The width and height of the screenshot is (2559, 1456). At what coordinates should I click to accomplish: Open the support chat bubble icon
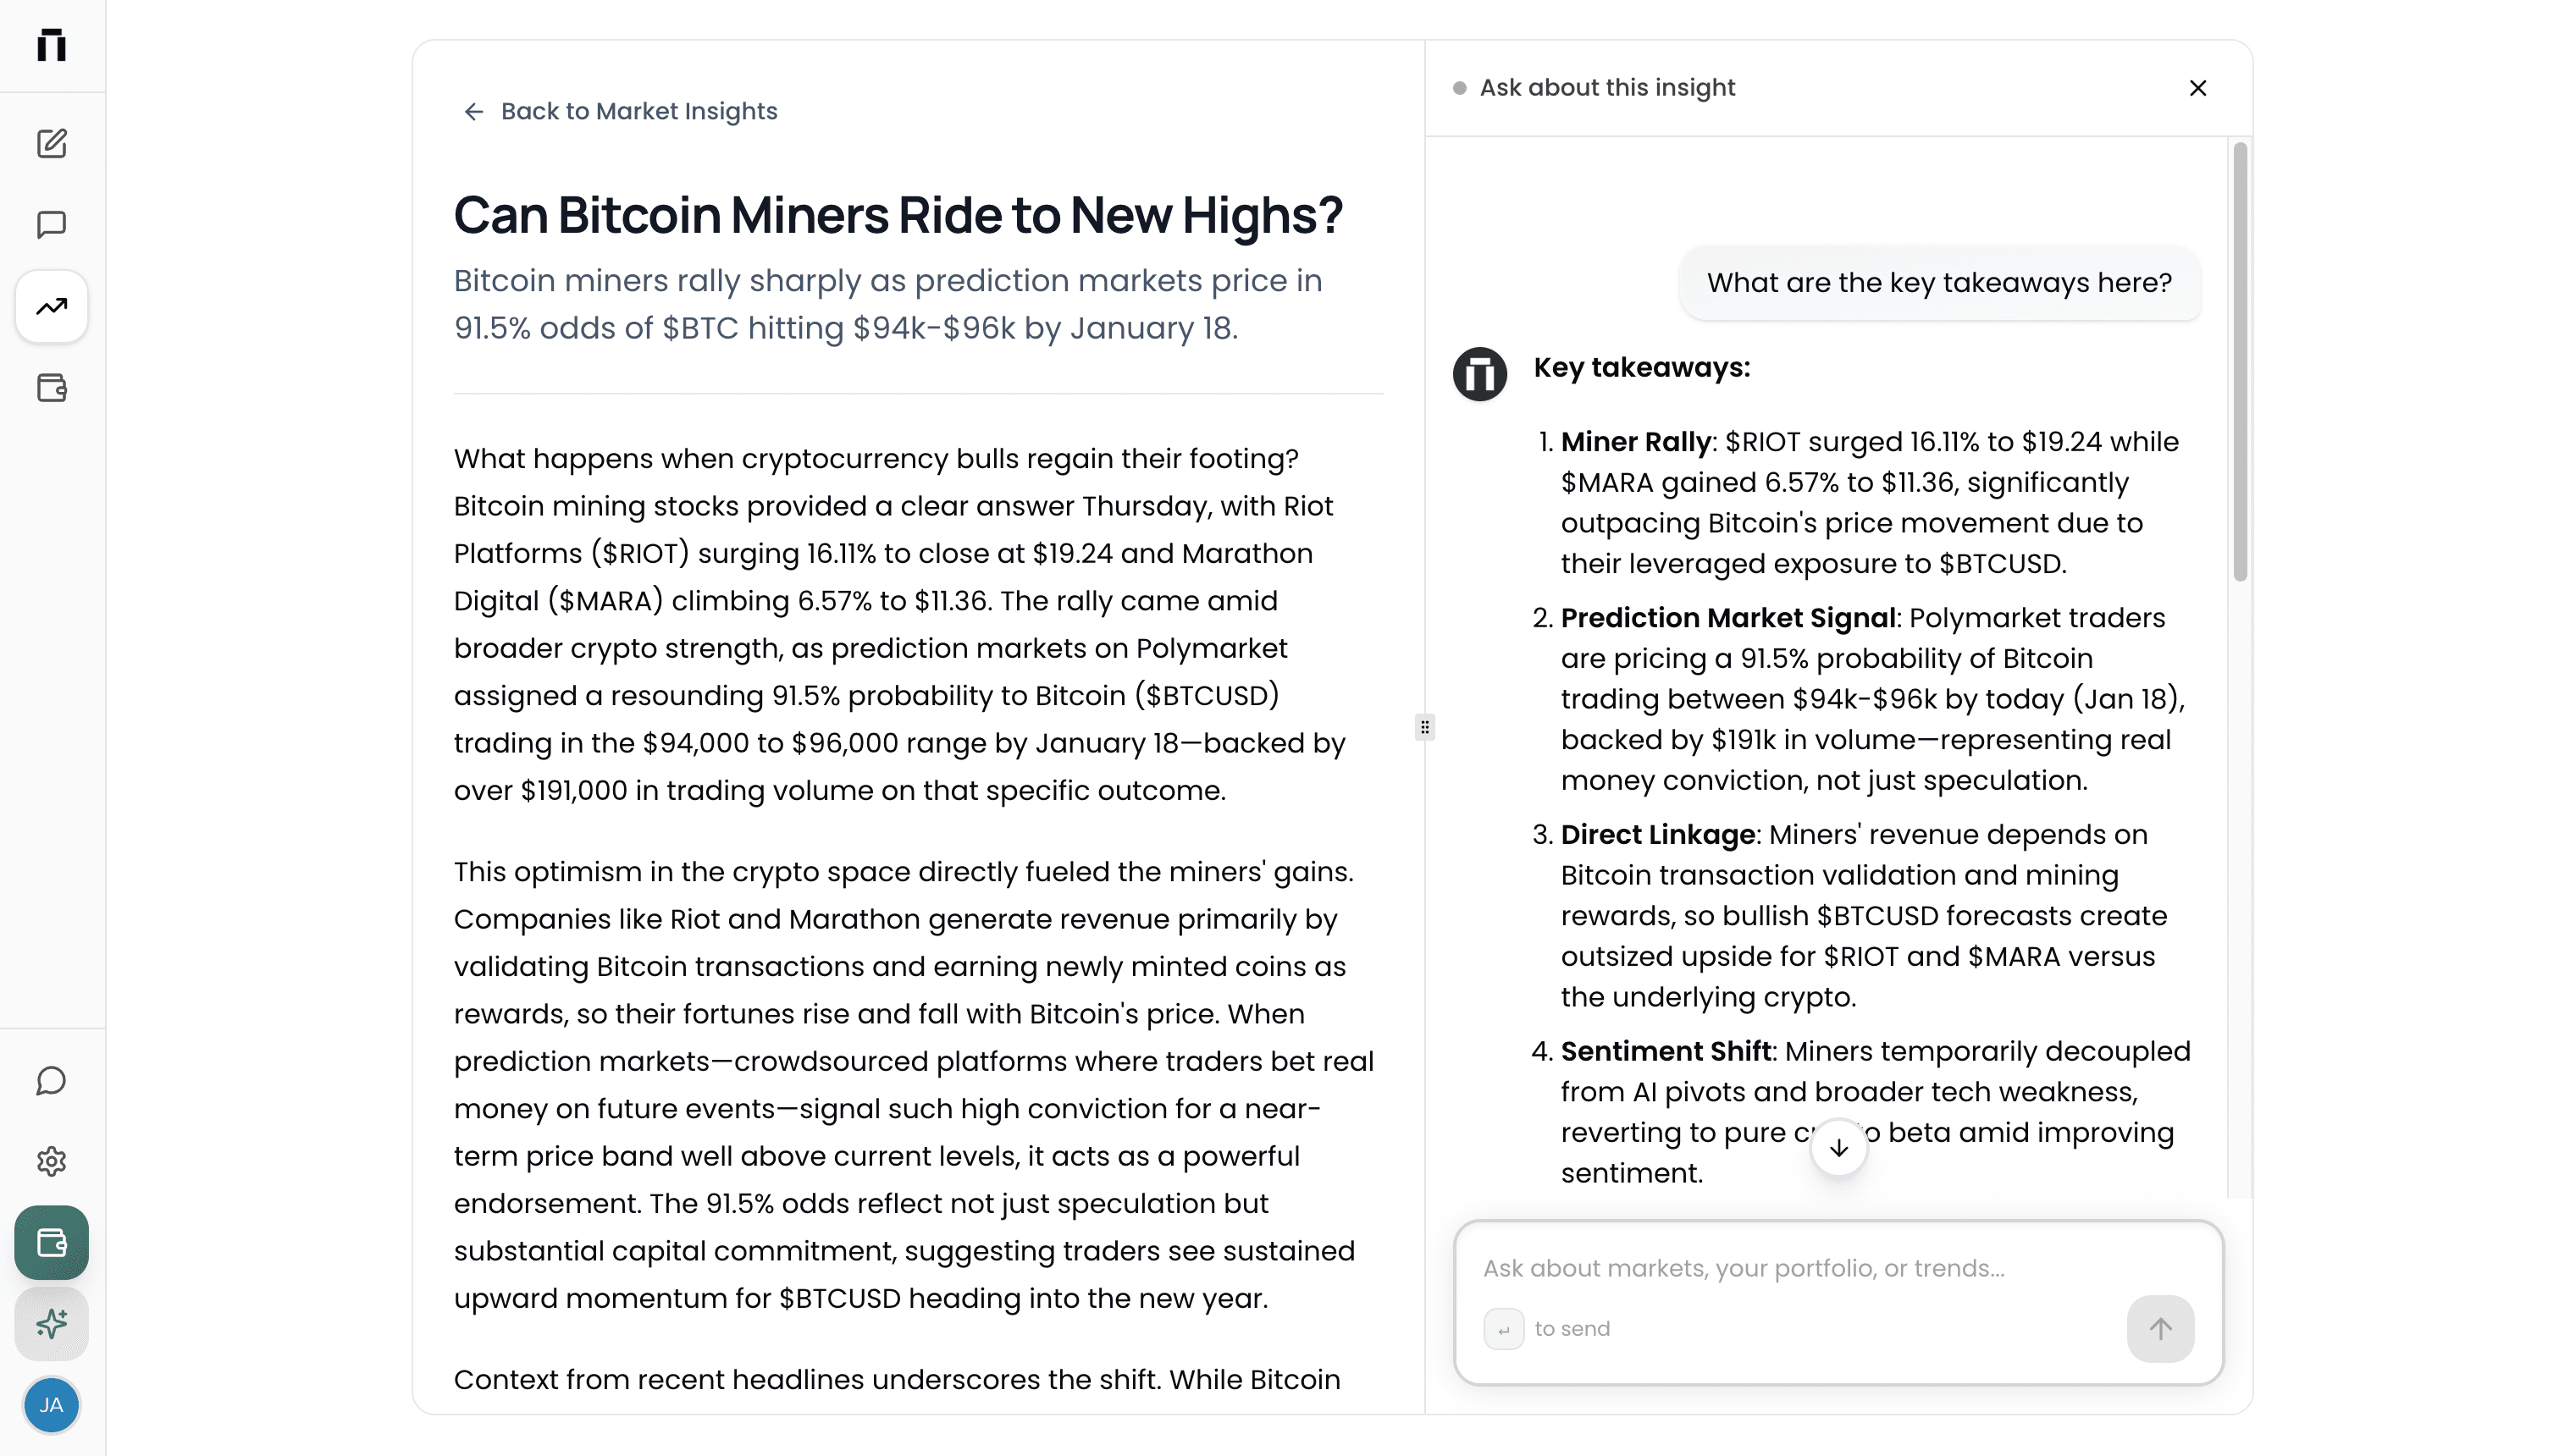click(51, 1080)
